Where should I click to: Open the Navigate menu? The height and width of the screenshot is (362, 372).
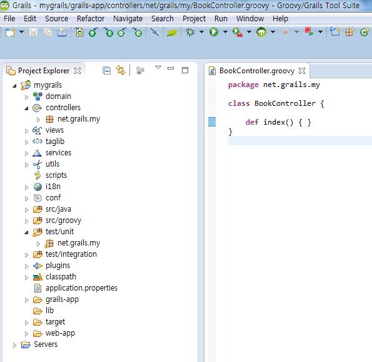pos(128,19)
